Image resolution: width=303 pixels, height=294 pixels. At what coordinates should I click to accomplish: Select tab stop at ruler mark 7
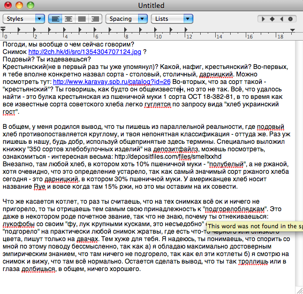(110, 30)
